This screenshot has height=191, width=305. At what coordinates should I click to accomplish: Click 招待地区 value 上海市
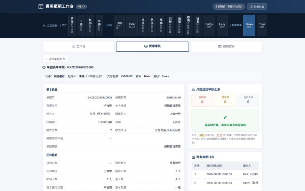pyautogui.click(x=108, y=171)
